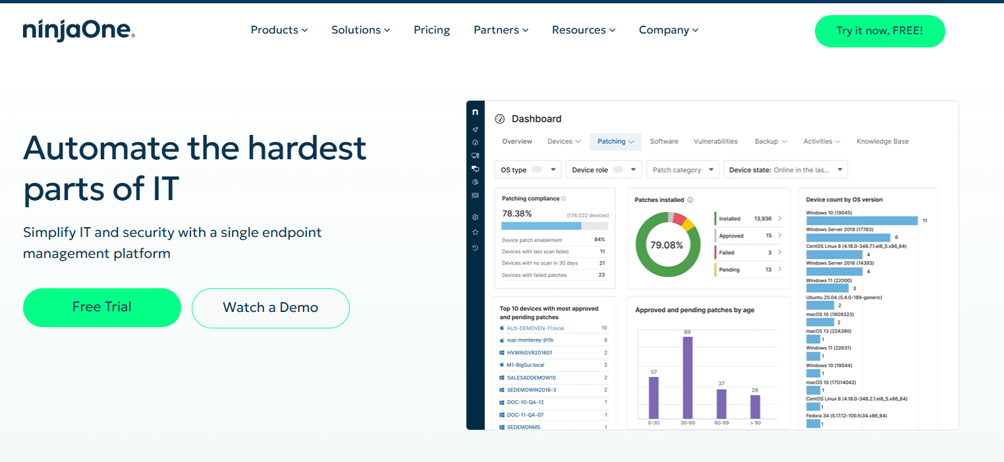Open the sup-monterey-jh1b device link
The image size is (1004, 462).
(x=530, y=340)
